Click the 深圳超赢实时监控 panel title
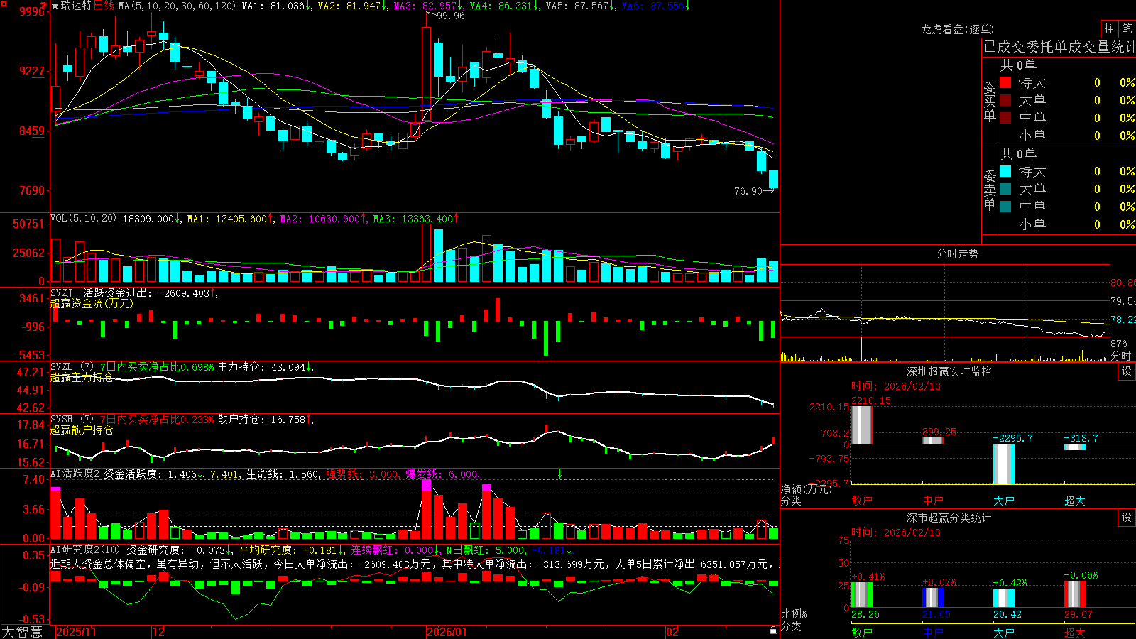Viewport: 1136px width, 639px height. [949, 371]
